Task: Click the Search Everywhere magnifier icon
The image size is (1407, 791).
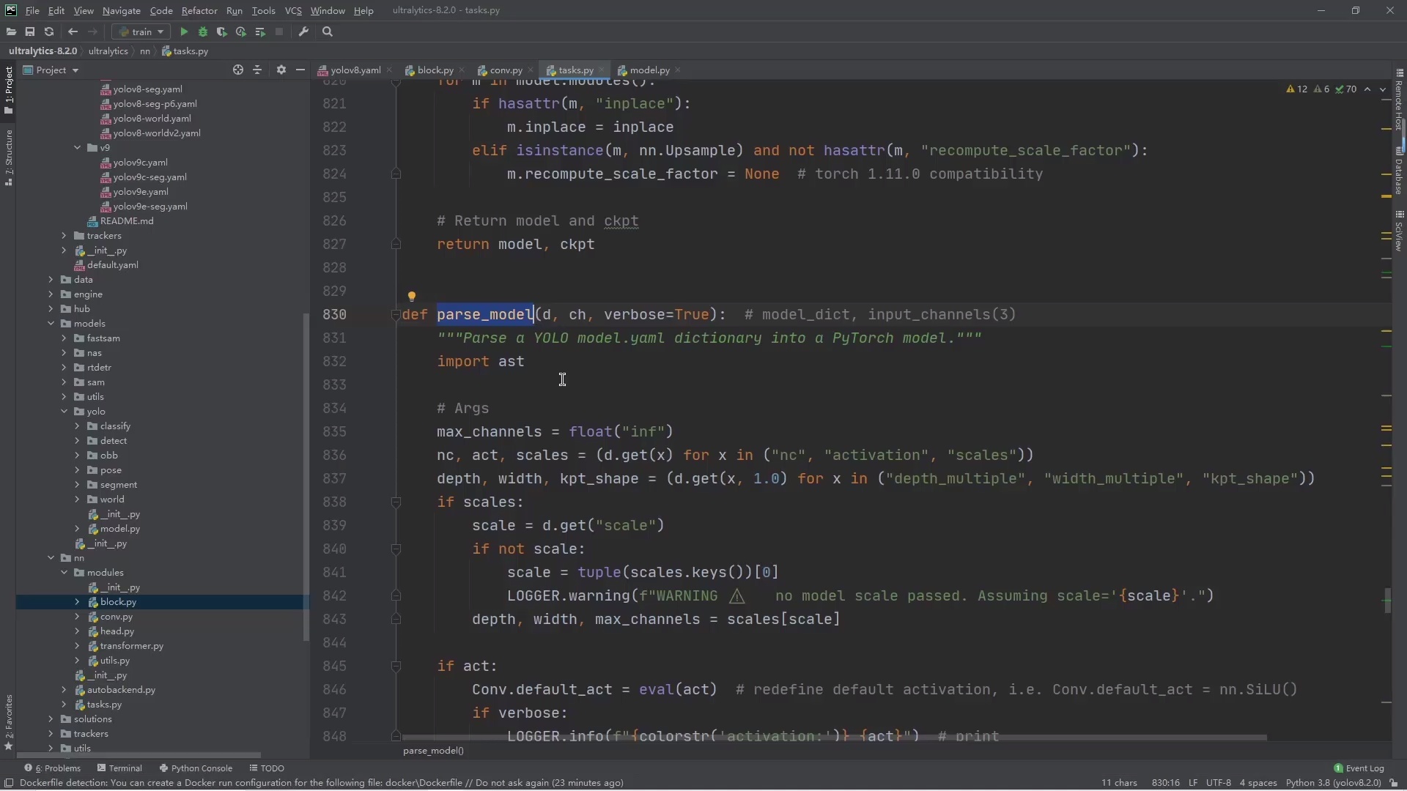Action: 328,31
